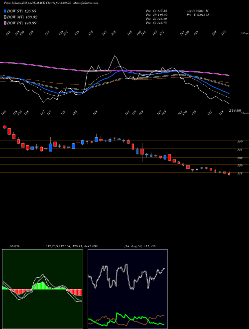The height and width of the screenshot is (329, 249).
Task: Click the 126 price level label
Action: [x=240, y=165]
